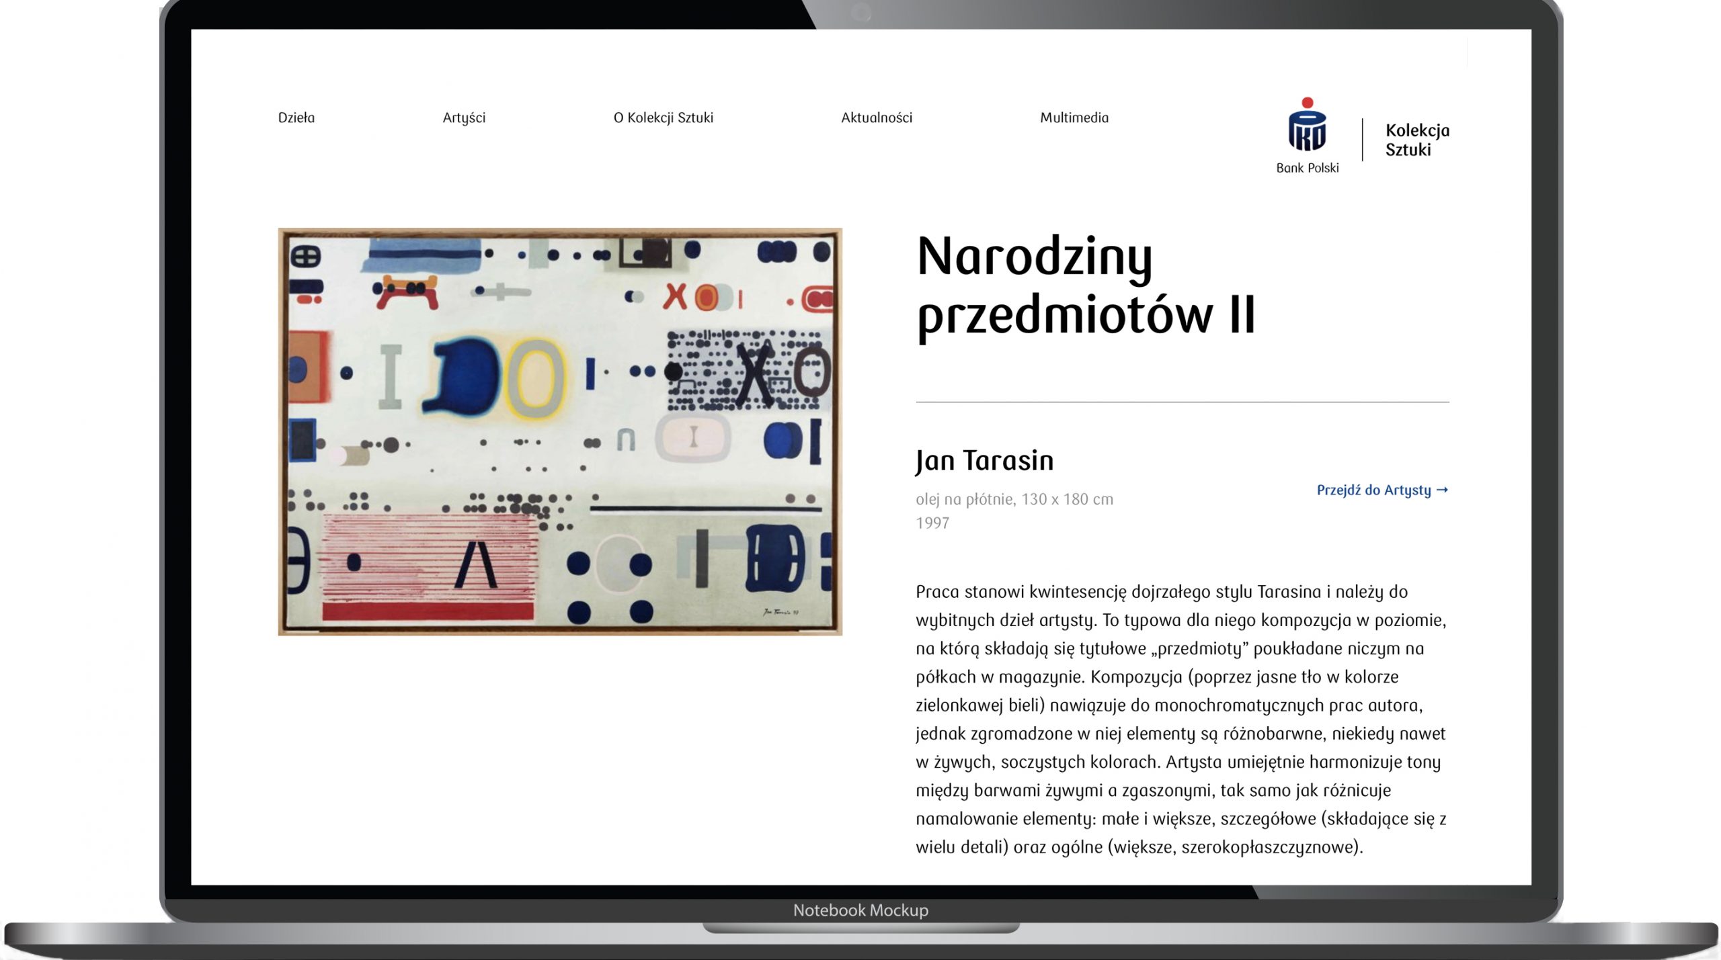This screenshot has height=960, width=1721.
Task: Click the artist name Jan Tarasin
Action: [x=984, y=460]
